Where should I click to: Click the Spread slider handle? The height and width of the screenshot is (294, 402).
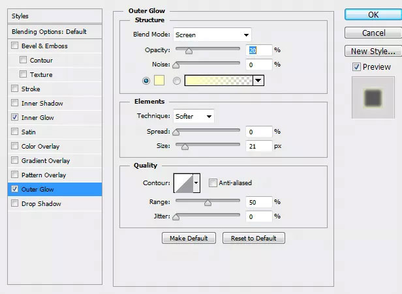(x=176, y=132)
